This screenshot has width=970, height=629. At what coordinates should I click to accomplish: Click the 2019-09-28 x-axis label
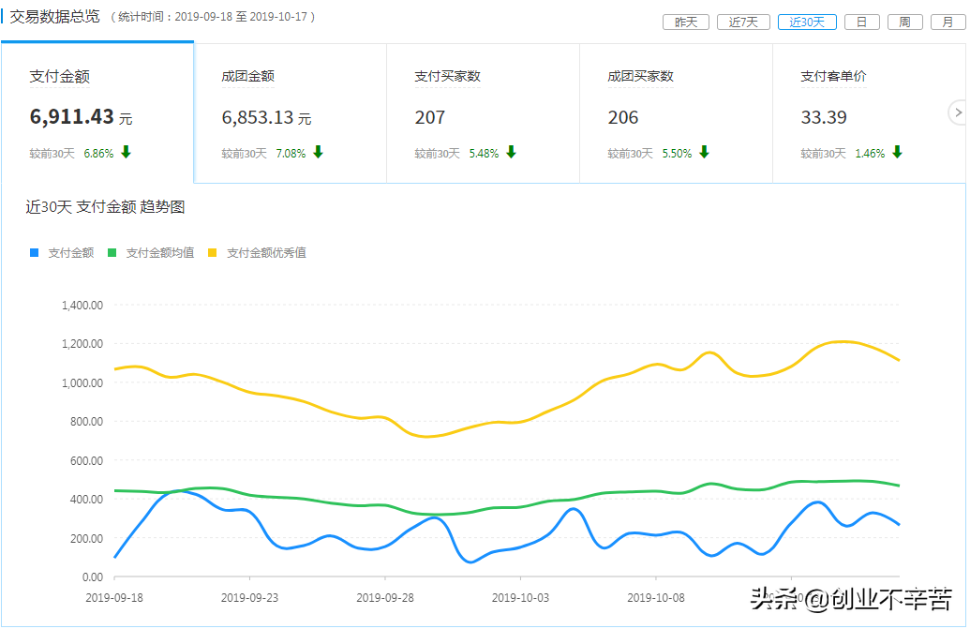click(x=385, y=597)
